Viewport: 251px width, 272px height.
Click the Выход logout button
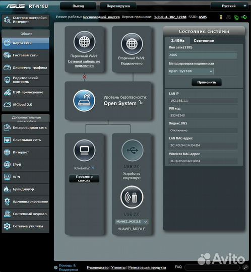point(78,6)
